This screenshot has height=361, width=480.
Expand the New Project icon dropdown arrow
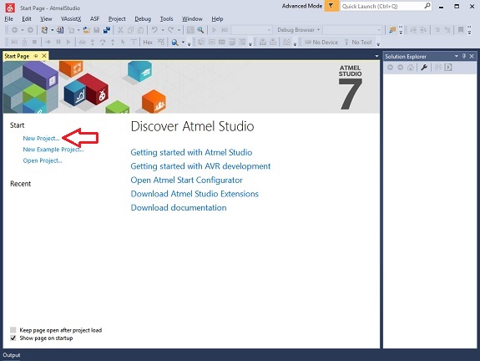[53, 30]
